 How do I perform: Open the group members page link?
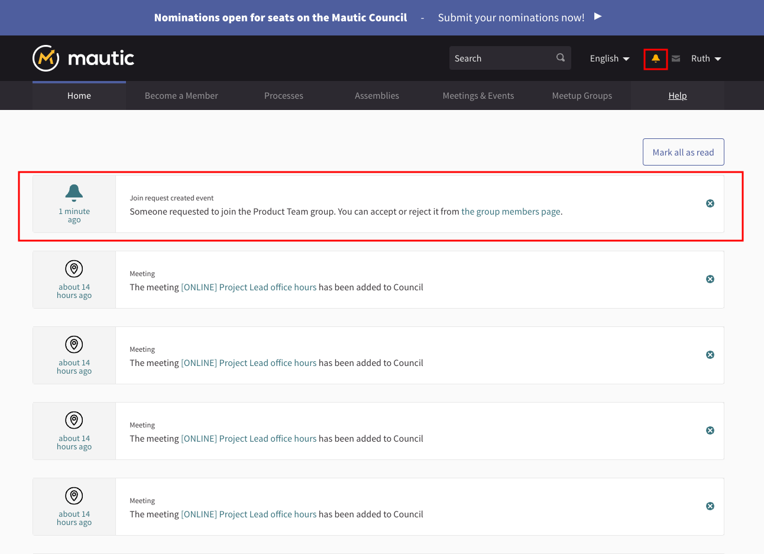coord(510,212)
